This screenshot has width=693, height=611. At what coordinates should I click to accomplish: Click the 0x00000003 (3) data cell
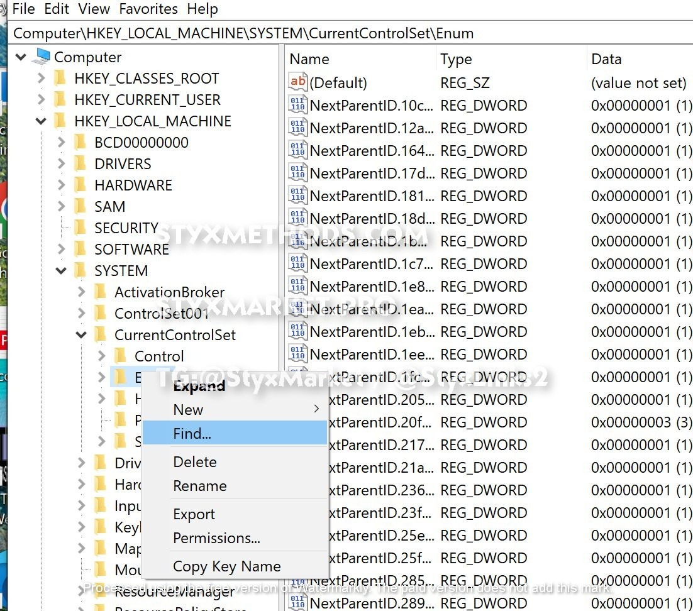click(x=641, y=422)
